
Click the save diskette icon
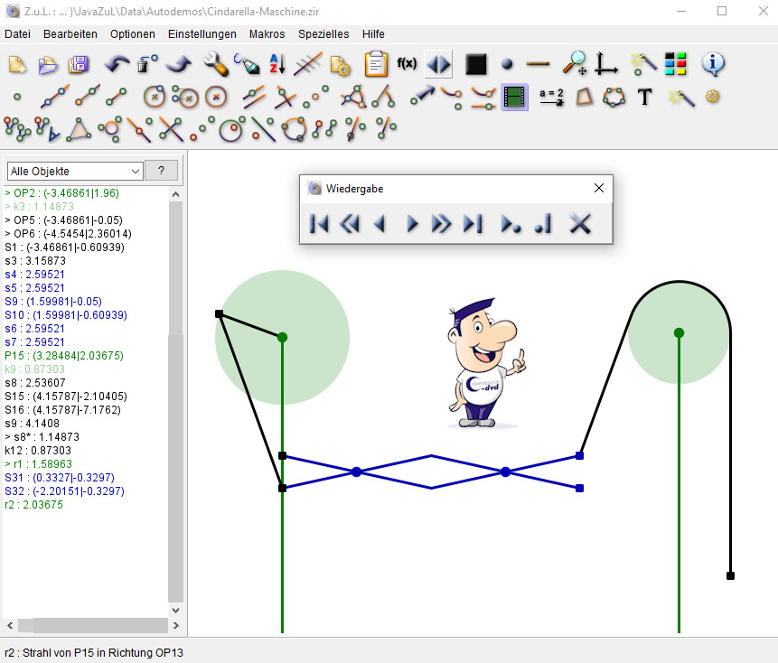pyautogui.click(x=80, y=64)
